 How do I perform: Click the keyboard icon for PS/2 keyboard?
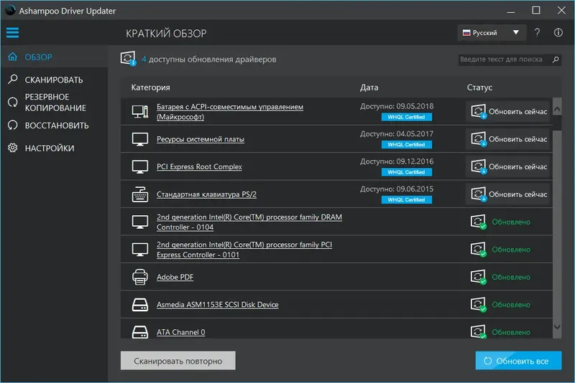pos(139,194)
